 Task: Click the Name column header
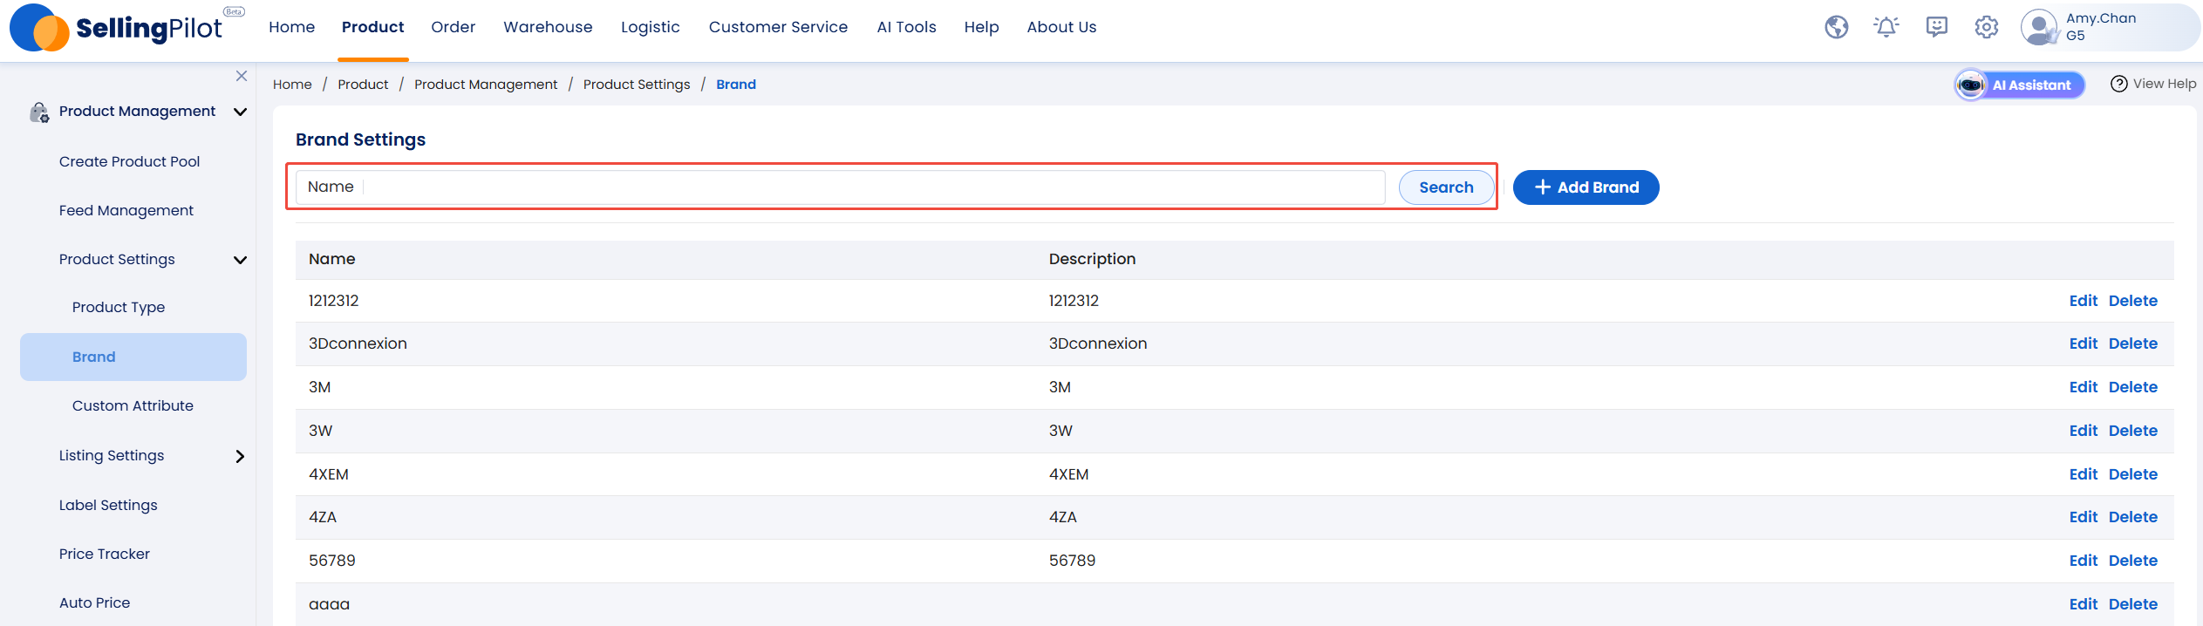pos(332,259)
